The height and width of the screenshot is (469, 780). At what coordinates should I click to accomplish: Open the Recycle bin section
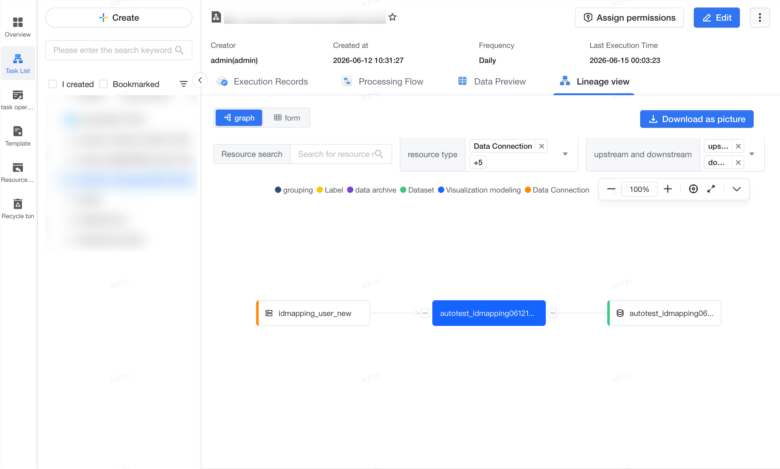18,209
